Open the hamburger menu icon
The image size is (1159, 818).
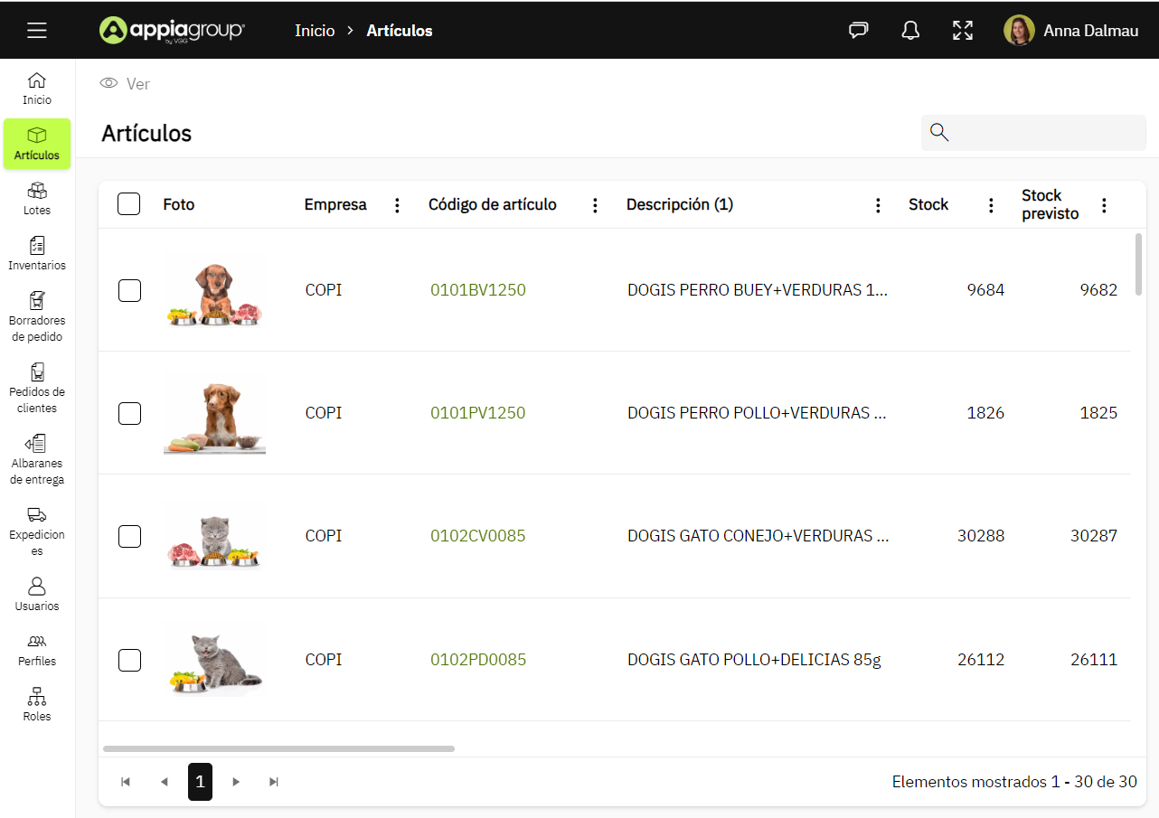37,31
